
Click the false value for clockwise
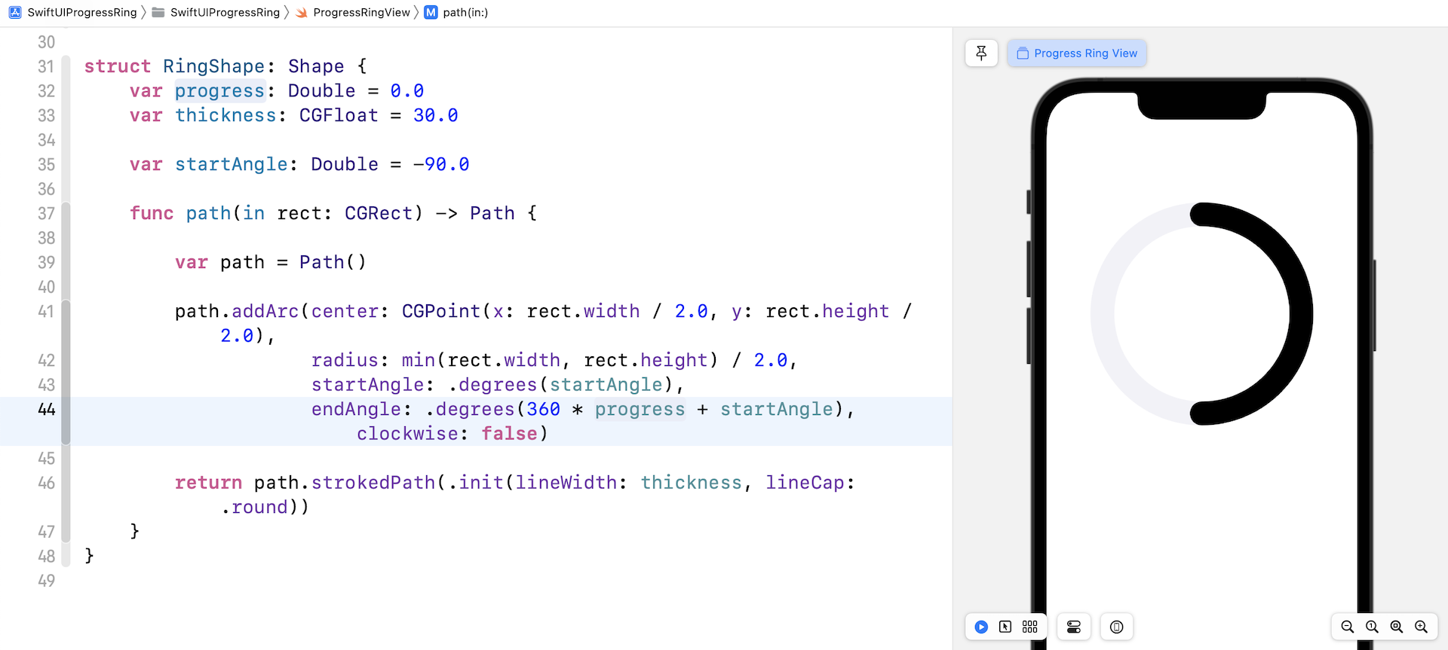tap(509, 434)
